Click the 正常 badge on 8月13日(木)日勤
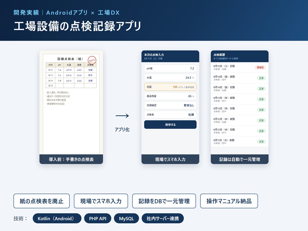Image resolution: width=308 pixels, height=231 pixels. (x=261, y=110)
